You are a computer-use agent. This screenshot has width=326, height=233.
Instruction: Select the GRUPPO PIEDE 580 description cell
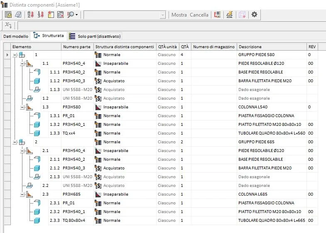pos(272,55)
